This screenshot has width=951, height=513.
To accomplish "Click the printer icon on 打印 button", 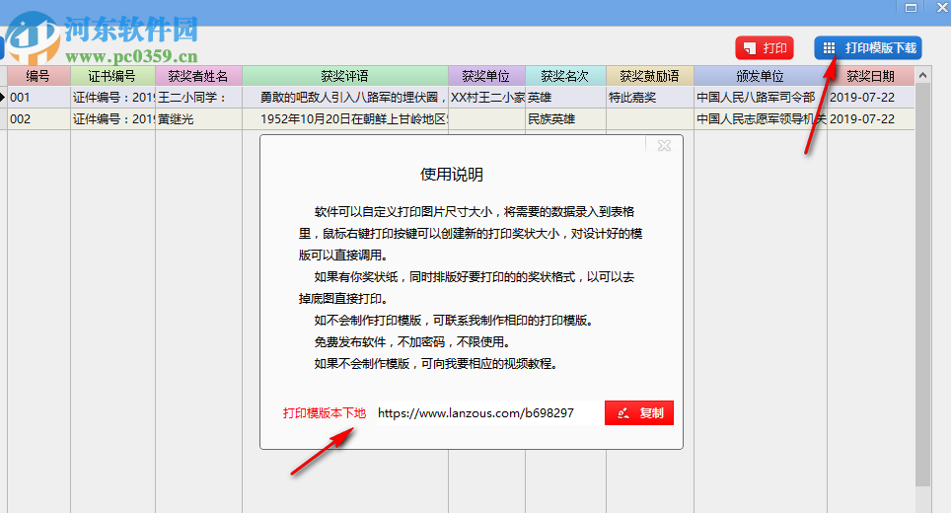I will [x=750, y=48].
